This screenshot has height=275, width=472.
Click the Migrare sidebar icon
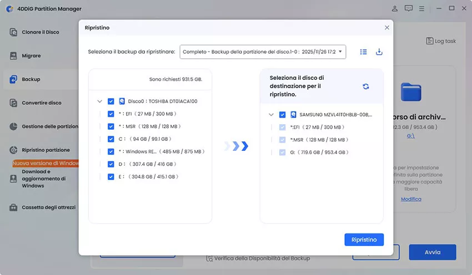click(13, 55)
